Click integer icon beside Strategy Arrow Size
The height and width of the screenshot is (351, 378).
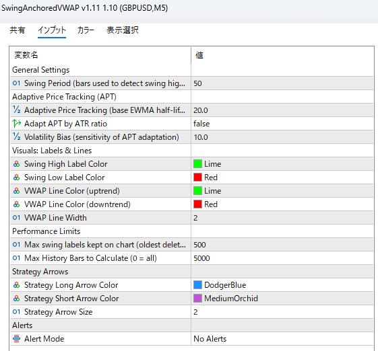click(16, 312)
